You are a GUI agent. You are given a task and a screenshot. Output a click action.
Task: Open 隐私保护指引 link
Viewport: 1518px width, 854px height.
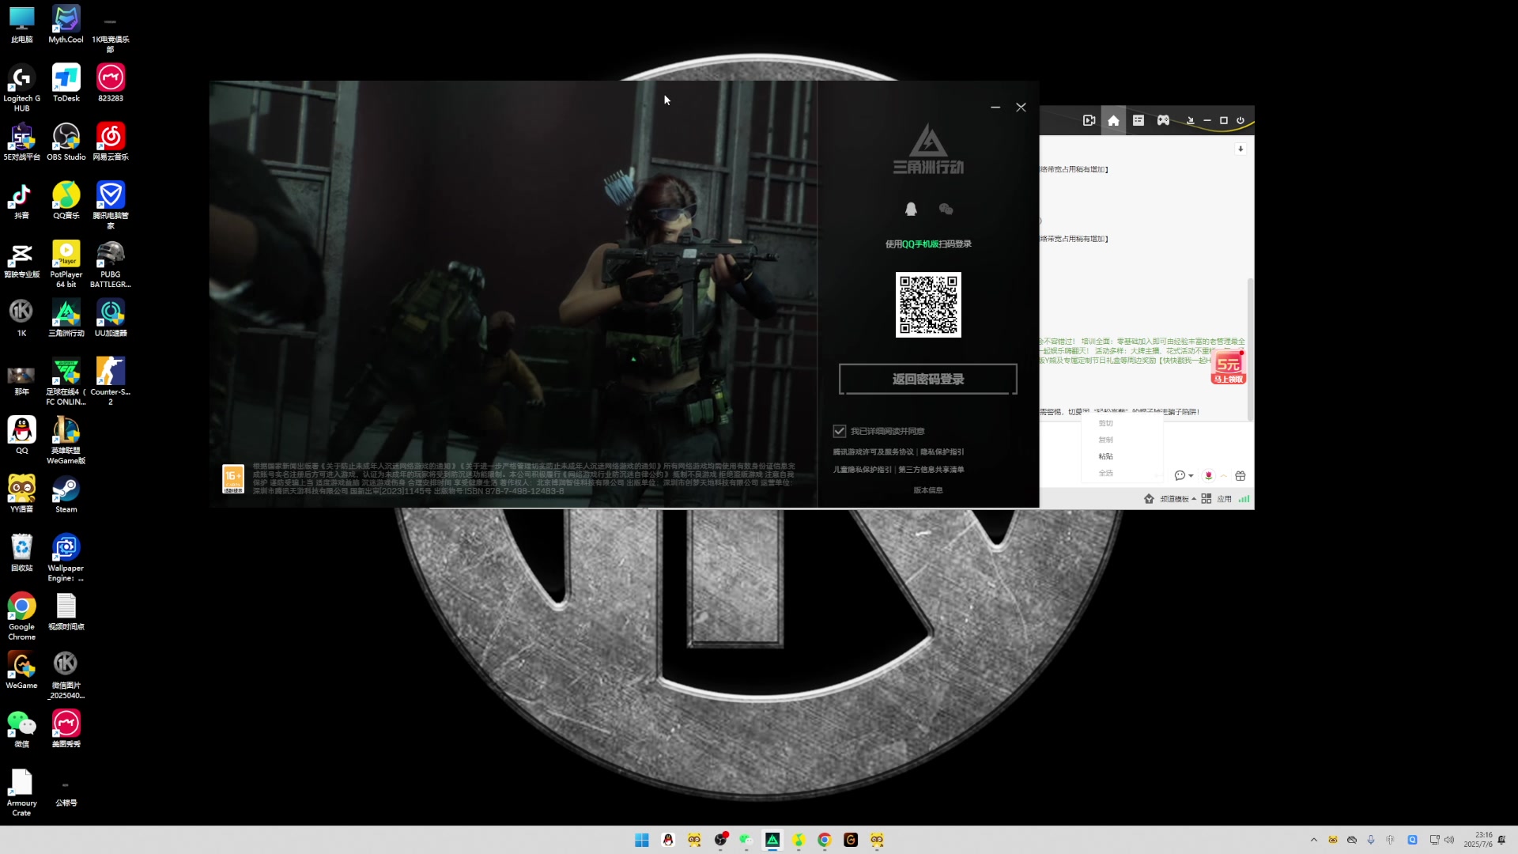942,452
